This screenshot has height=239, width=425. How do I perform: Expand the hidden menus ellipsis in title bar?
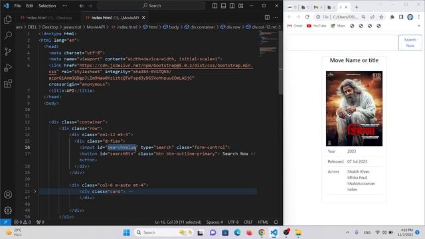tap(65, 6)
